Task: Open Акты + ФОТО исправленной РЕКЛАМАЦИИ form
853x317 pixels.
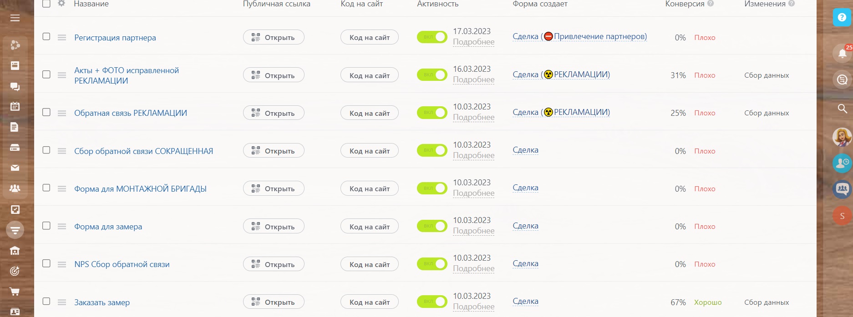Action: pyautogui.click(x=127, y=75)
